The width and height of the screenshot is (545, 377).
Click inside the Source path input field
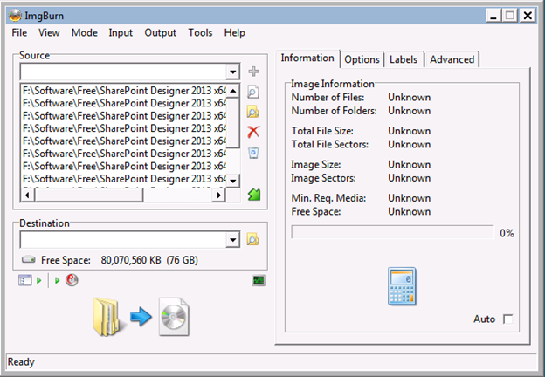point(123,72)
